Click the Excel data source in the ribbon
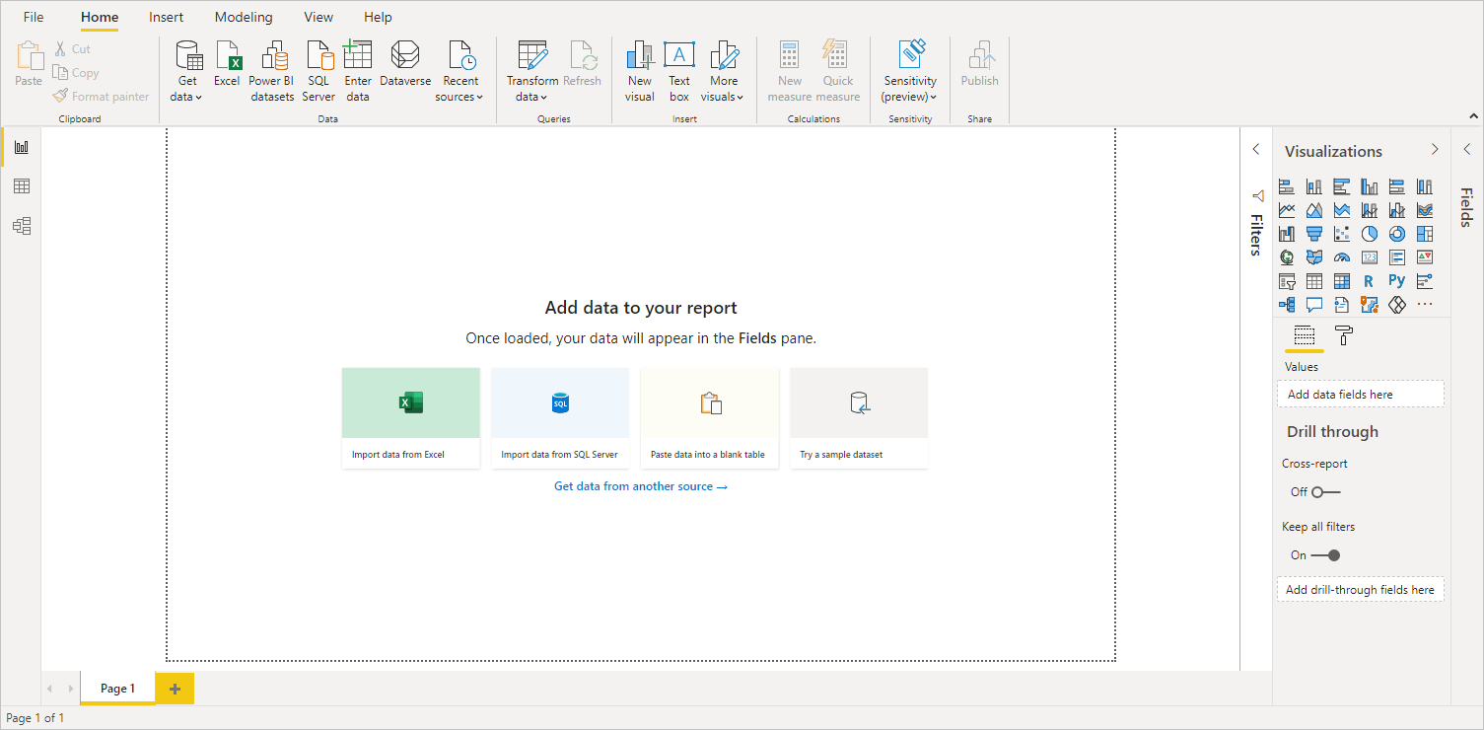The height and width of the screenshot is (730, 1484). pos(227,64)
